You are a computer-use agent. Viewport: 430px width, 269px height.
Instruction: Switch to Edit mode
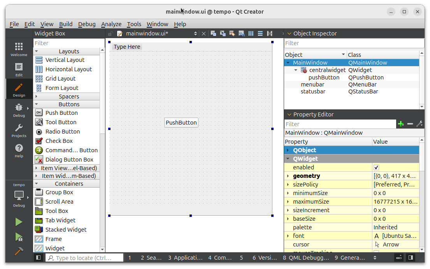pyautogui.click(x=19, y=70)
